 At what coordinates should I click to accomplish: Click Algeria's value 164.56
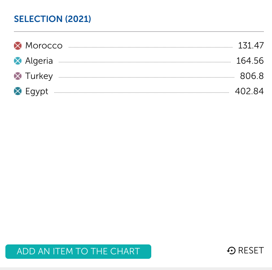[x=250, y=61]
